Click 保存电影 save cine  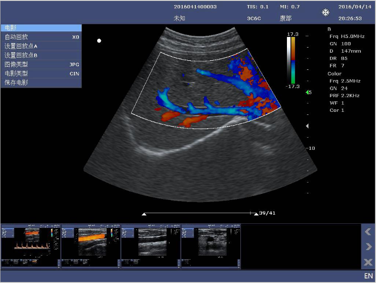pyautogui.click(x=41, y=83)
